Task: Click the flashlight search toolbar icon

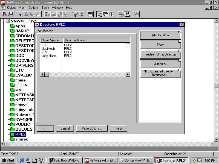Action: point(66,14)
